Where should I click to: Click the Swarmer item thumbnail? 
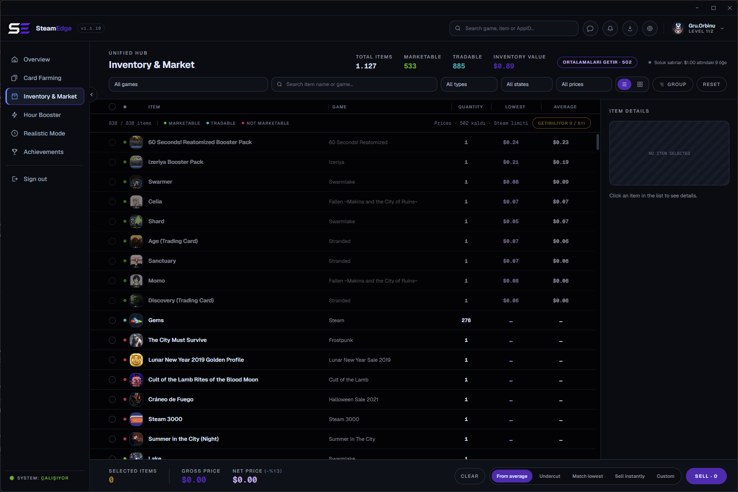click(x=136, y=182)
